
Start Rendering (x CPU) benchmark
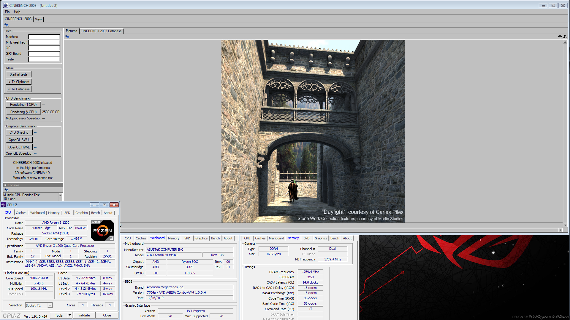(23, 112)
